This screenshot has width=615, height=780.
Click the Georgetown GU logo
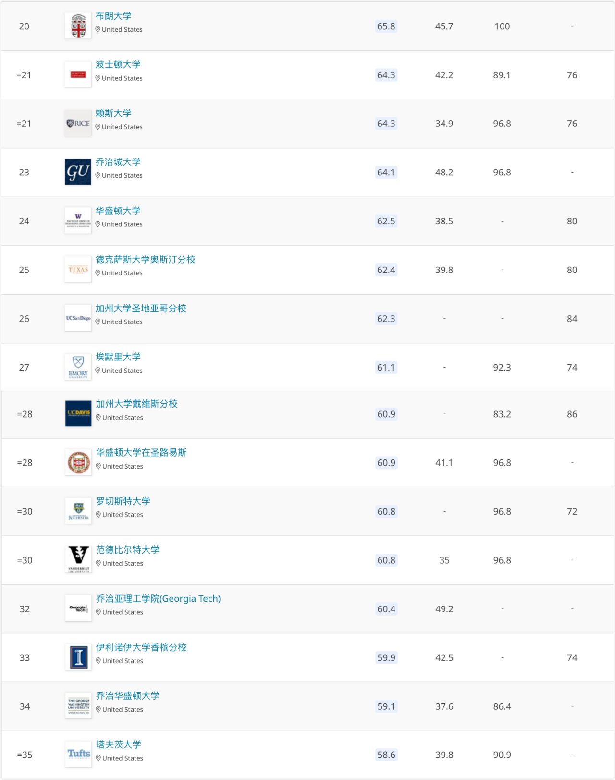(78, 172)
